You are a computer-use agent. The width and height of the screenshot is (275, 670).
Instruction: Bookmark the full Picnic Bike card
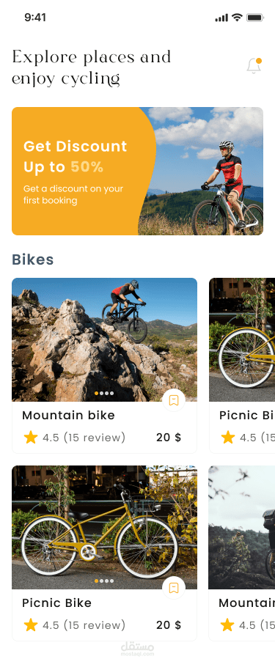coord(174,588)
